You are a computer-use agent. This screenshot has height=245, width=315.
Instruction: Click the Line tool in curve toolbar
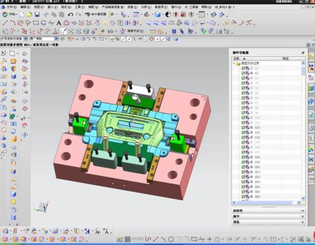tap(5, 23)
